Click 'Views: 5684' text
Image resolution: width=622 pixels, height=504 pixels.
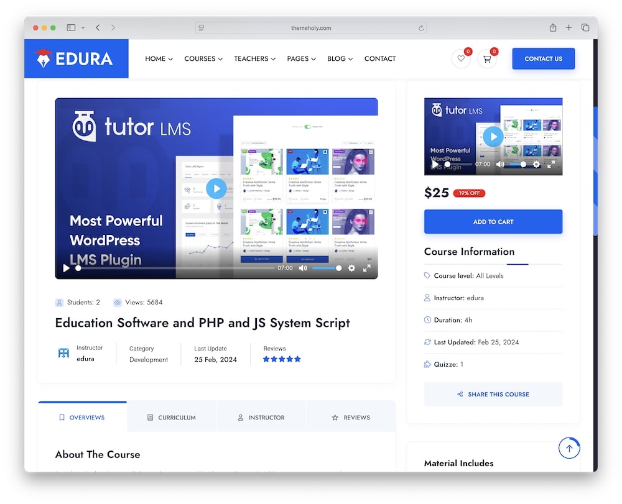pyautogui.click(x=144, y=302)
